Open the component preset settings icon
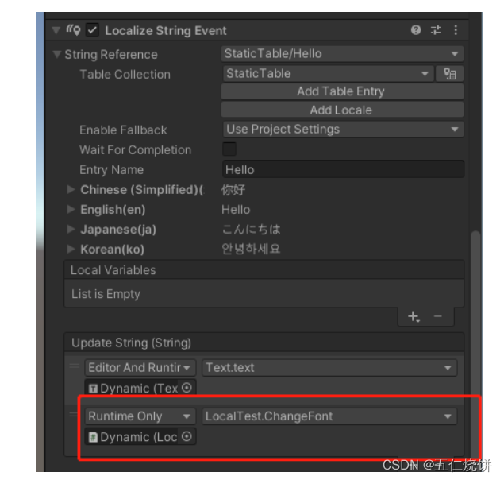Screen dimensions: 504x480 (436, 30)
